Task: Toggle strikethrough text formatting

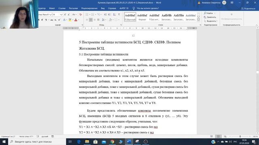Action: [52, 20]
